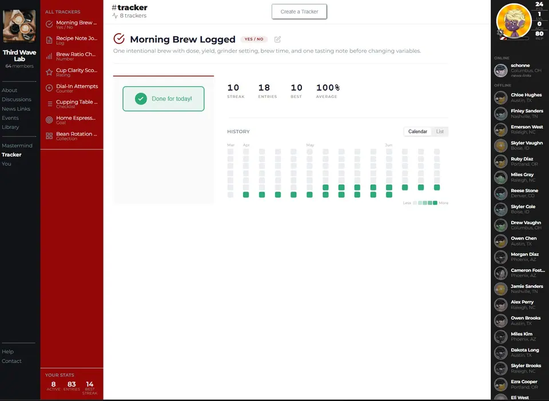Open Dakota Long's avatar
Viewport: 549px width, 401px height.
[x=501, y=353]
